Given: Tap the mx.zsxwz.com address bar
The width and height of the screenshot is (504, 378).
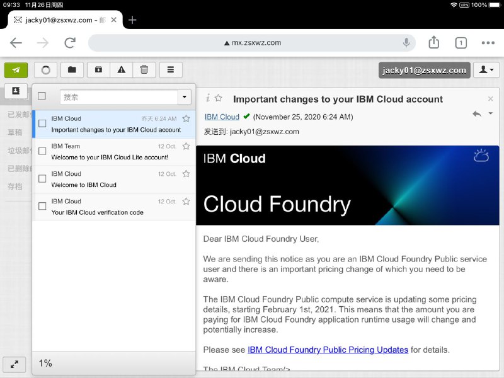Looking at the screenshot, I should point(252,43).
